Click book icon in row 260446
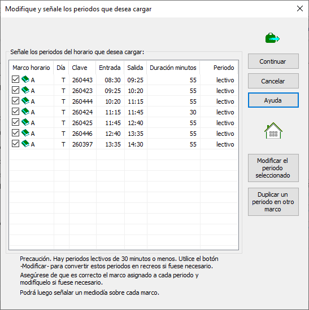The image size is (309, 310). 25,133
